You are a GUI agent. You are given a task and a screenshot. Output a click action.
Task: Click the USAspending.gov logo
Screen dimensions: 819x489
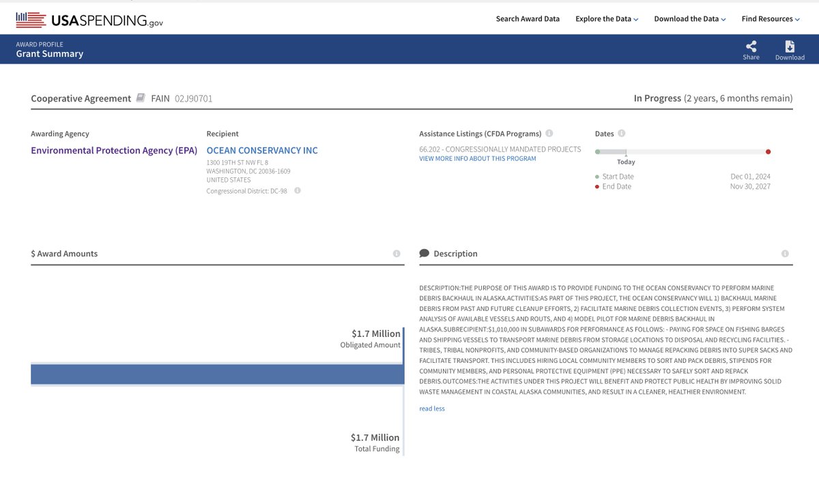click(89, 20)
